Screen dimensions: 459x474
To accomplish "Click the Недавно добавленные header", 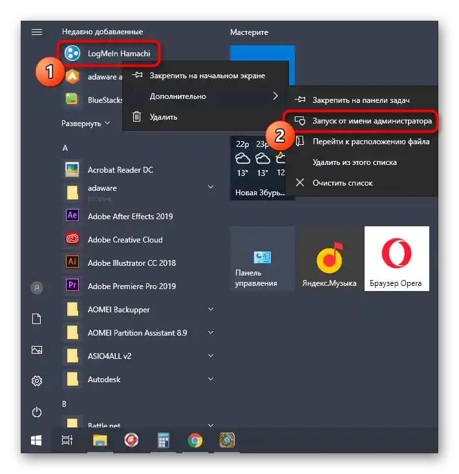I will coord(102,32).
